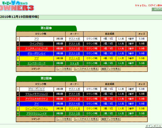Open owner テスト3氏 in the マミムメモラリルレロ row

75,94
